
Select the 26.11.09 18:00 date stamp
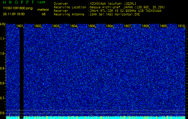(x=14, y=14)
